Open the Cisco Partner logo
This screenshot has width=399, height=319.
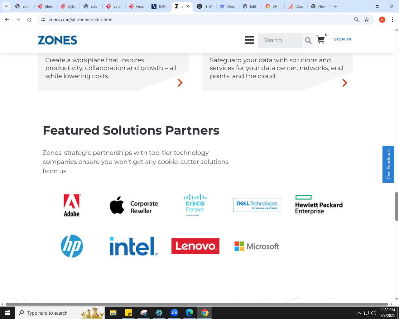click(195, 205)
